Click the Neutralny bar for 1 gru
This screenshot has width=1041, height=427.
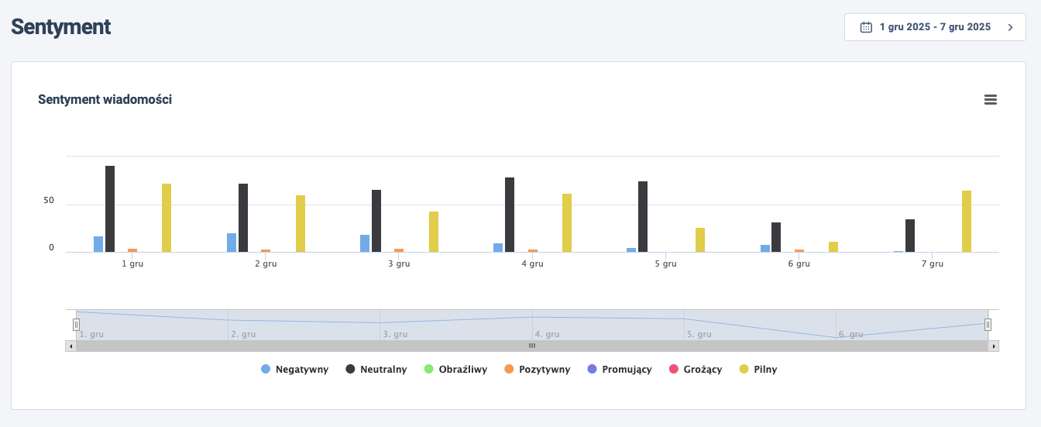coord(110,209)
